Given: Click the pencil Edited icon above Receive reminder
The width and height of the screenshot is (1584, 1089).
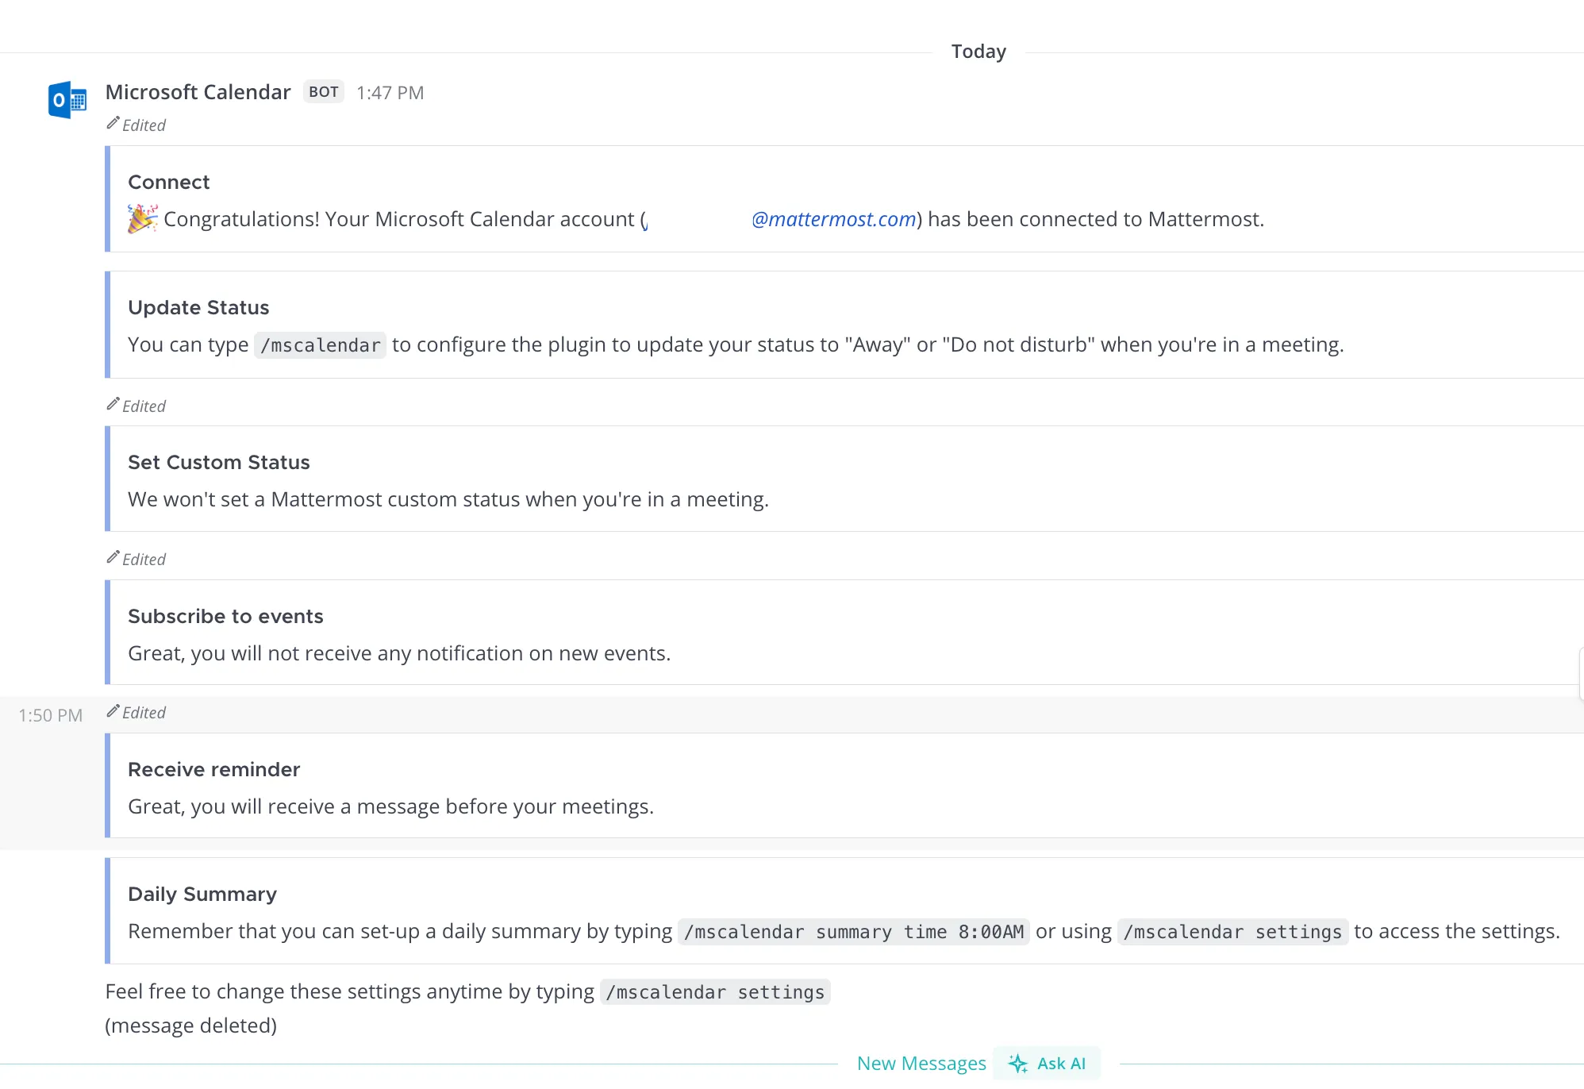Looking at the screenshot, I should (113, 710).
